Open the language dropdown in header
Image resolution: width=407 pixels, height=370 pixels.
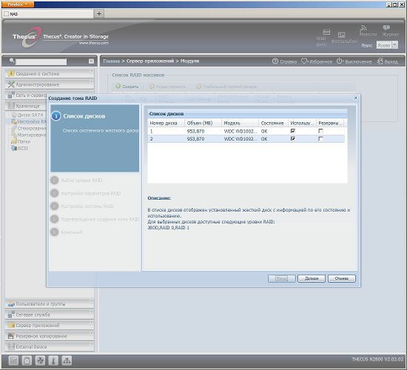[394, 45]
